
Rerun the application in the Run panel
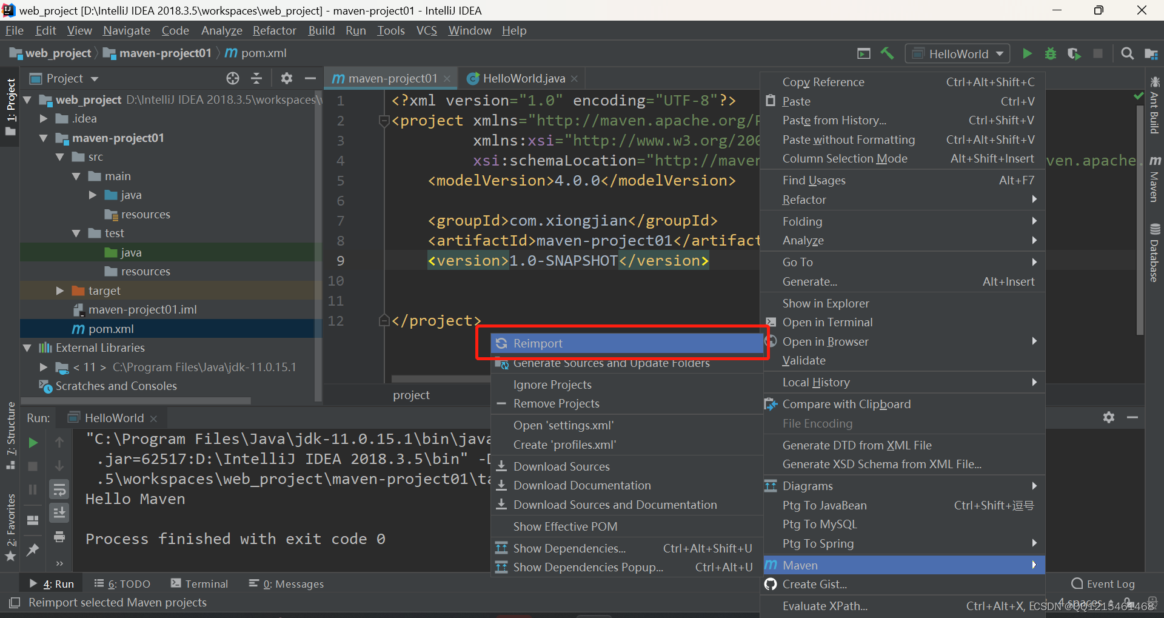[x=33, y=443]
